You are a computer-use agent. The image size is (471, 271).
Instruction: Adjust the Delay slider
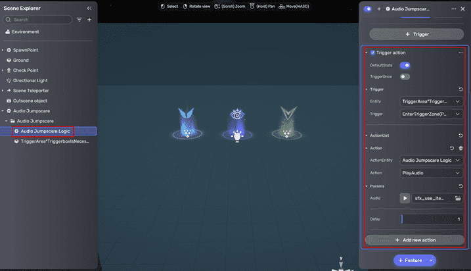coord(432,218)
